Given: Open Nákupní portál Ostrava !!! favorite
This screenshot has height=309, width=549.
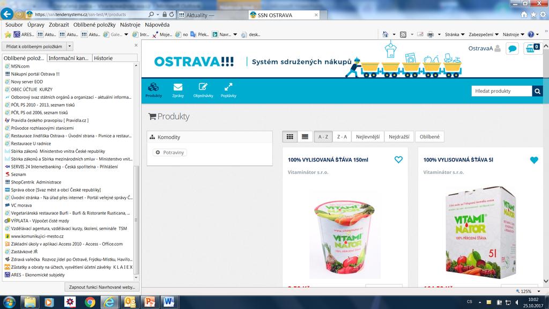Looking at the screenshot, I should click(35, 74).
